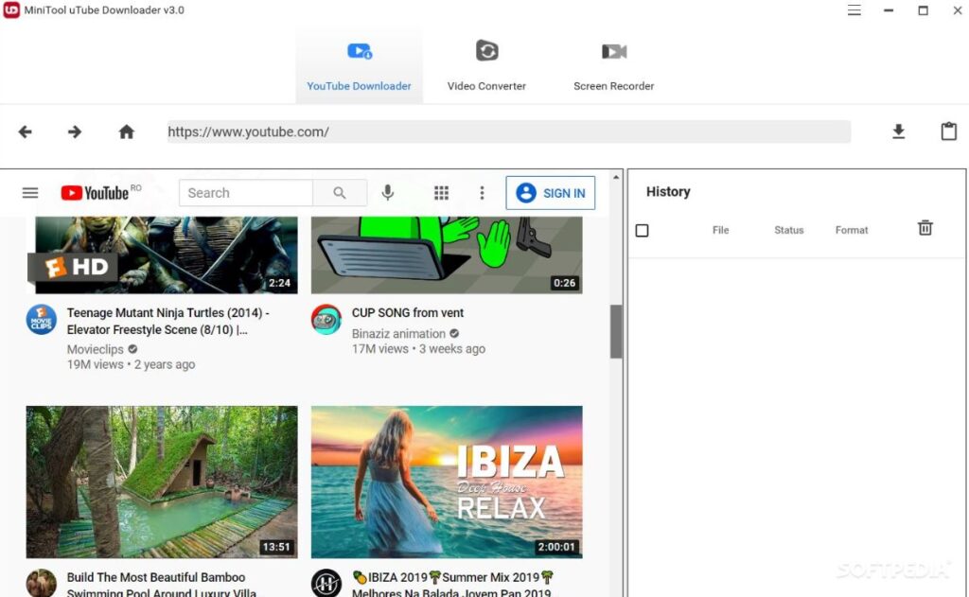
Task: Go to homepage with the home icon
Action: click(126, 132)
